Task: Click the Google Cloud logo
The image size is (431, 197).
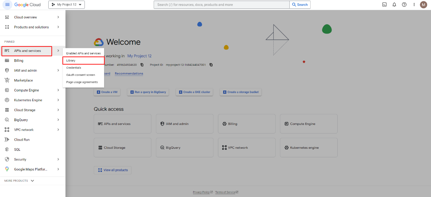Action: click(27, 5)
